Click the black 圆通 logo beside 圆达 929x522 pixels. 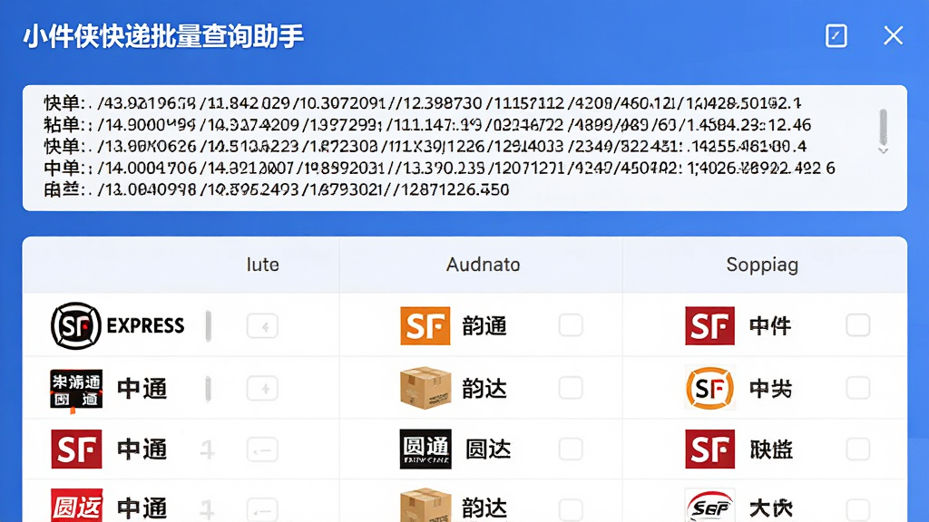[425, 449]
